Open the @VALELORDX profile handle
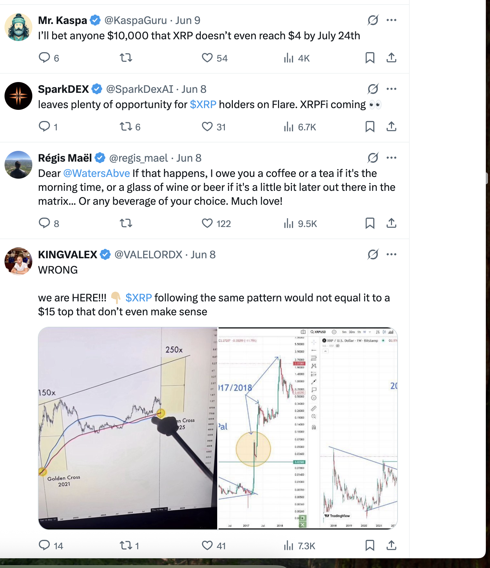 point(148,254)
